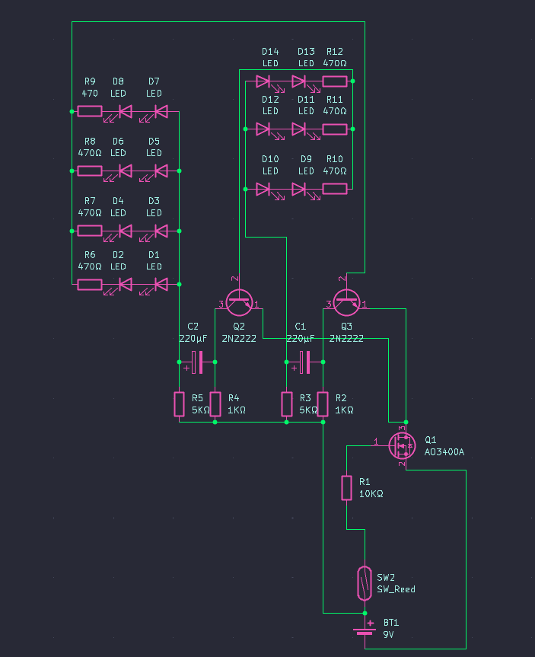Select the R3 resistor symbol

click(x=287, y=404)
